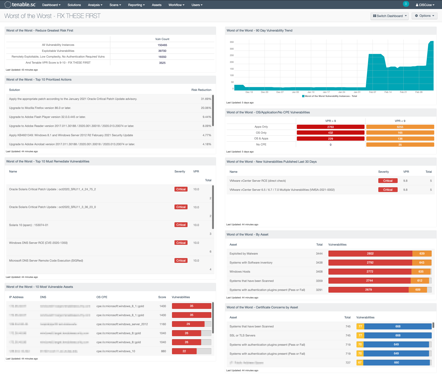Click the OS Only VPR > 9 bar 432

[330, 133]
